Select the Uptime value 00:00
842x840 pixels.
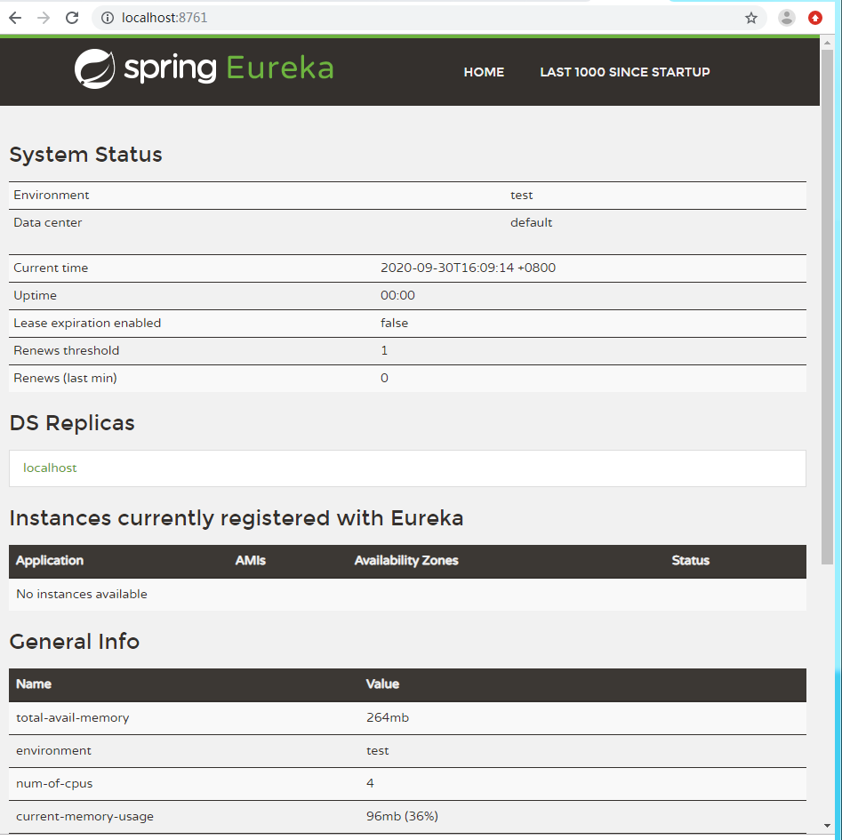[x=397, y=295]
